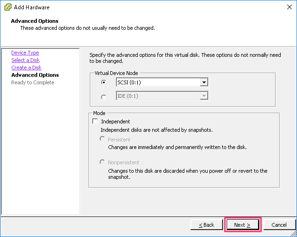
Task: Click 'These advanced options do not usually need' subtitle
Action: 88,28
